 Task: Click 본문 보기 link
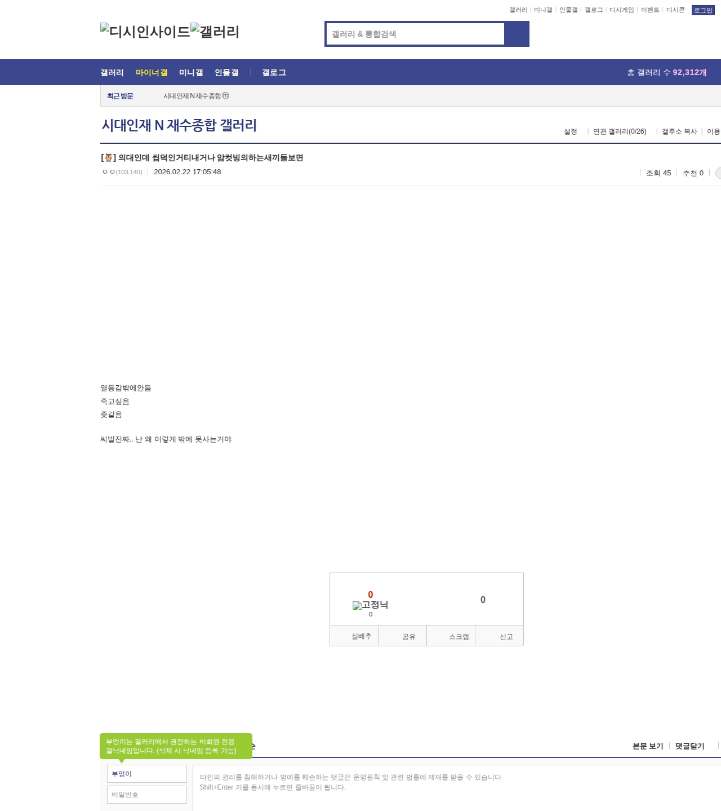648,746
